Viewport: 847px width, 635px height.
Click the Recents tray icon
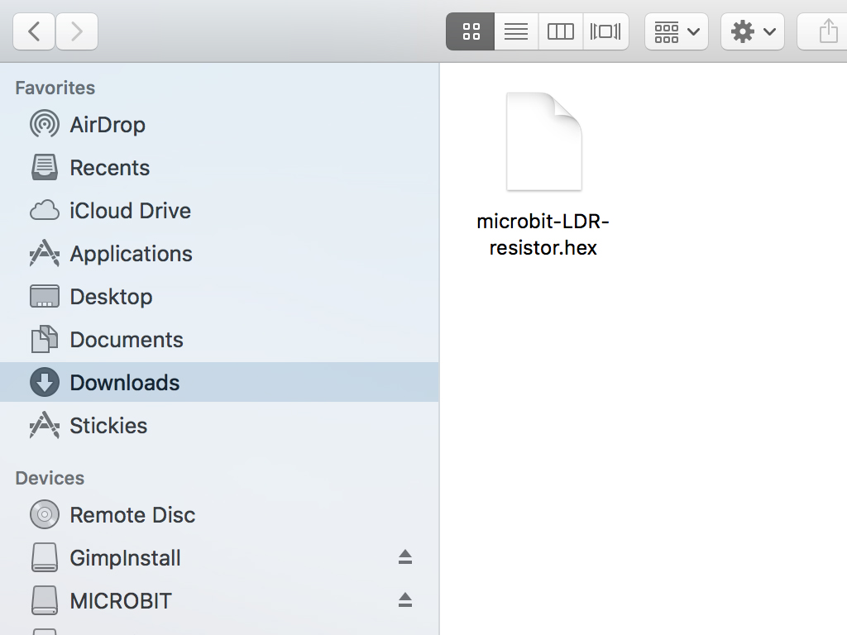pos(45,167)
